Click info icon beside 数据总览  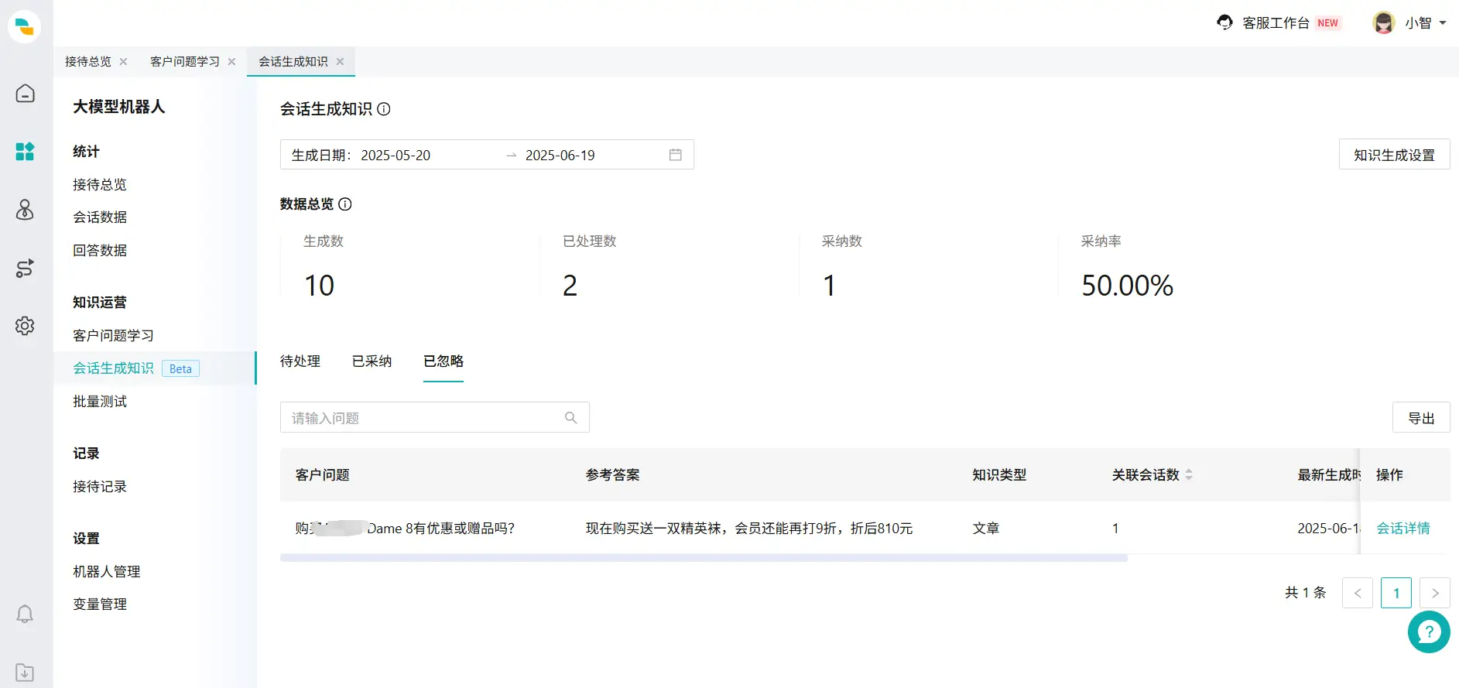[345, 204]
